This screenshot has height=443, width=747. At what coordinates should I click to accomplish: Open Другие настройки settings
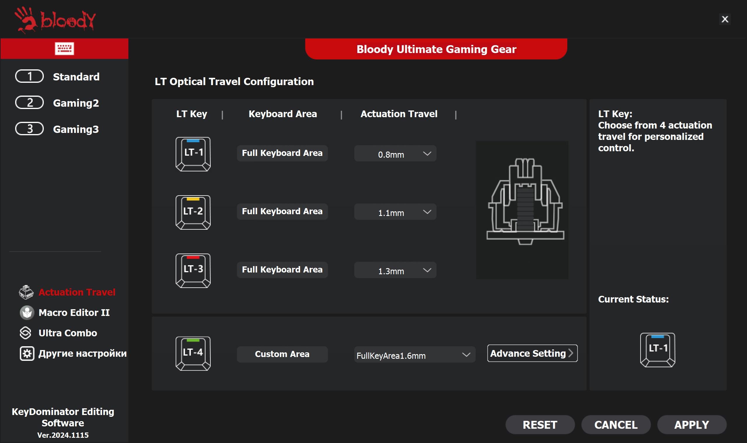click(82, 354)
